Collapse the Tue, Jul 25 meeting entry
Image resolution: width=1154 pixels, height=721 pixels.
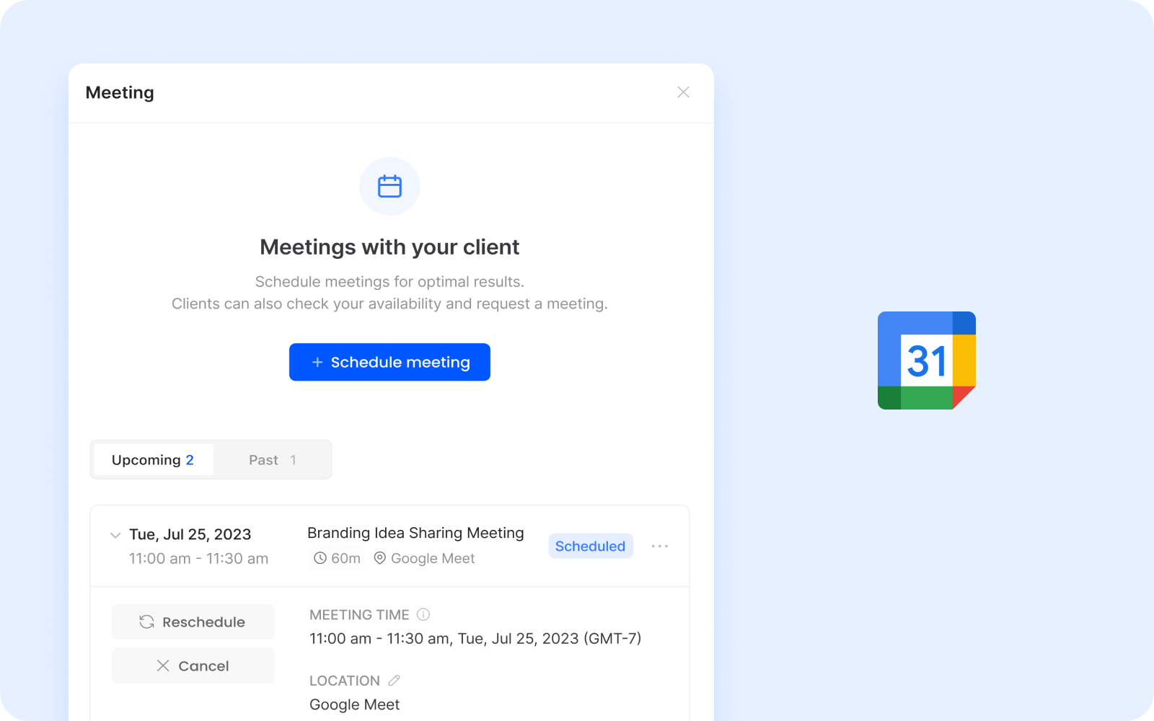coord(115,535)
